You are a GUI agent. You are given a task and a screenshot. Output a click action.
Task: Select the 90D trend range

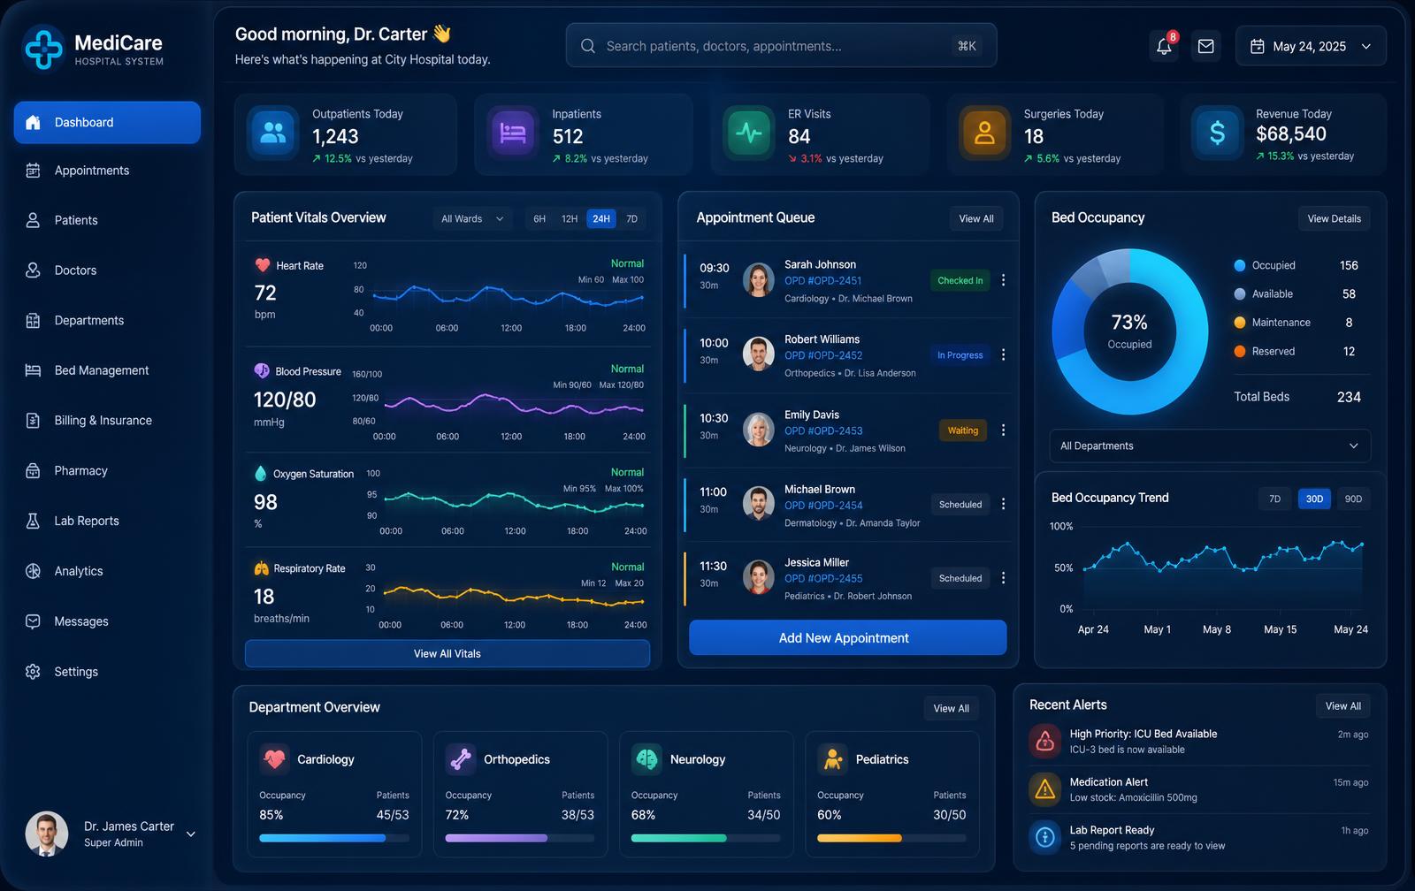1353,499
